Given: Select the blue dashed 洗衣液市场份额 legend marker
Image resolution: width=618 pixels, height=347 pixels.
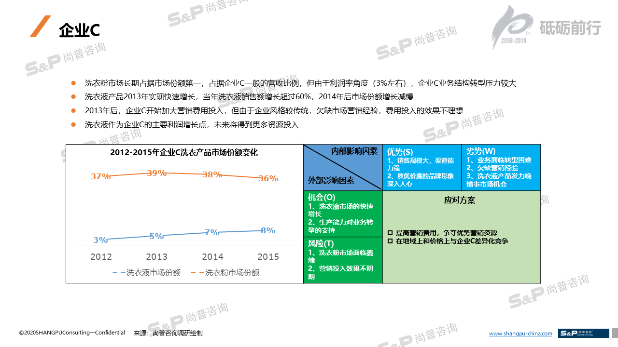Looking at the screenshot, I should tap(119, 273).
